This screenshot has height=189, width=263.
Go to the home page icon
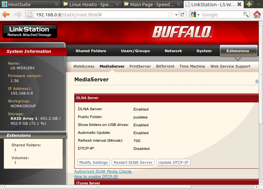tap(257, 14)
